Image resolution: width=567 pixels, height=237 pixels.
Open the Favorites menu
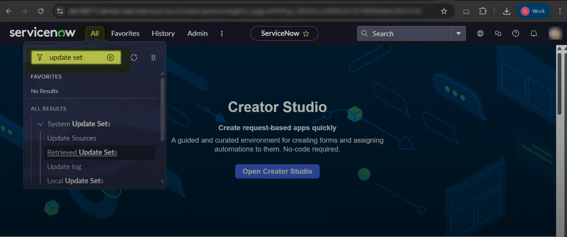click(x=125, y=34)
